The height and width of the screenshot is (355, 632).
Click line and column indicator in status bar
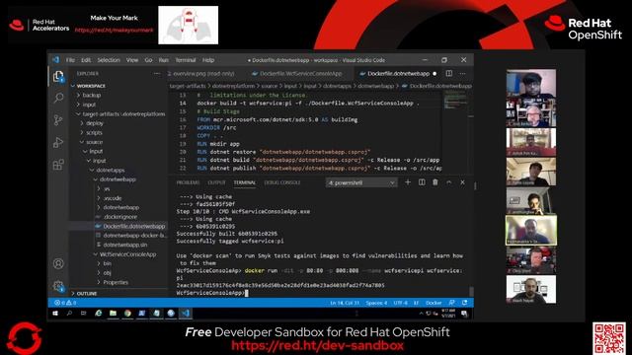(345, 303)
